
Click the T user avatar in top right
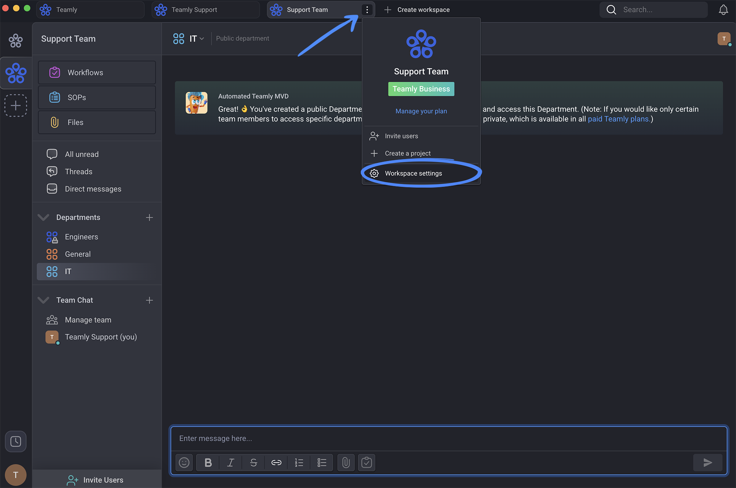(724, 39)
